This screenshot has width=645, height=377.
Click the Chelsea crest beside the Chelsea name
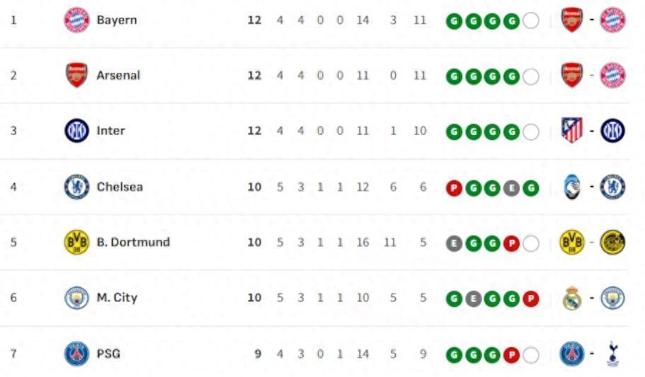(76, 187)
